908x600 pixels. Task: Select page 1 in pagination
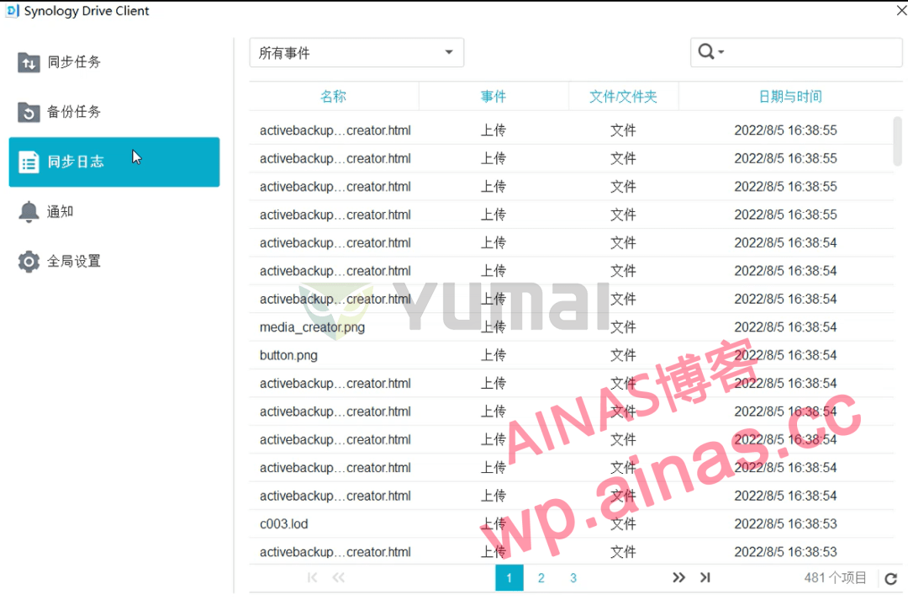[509, 578]
